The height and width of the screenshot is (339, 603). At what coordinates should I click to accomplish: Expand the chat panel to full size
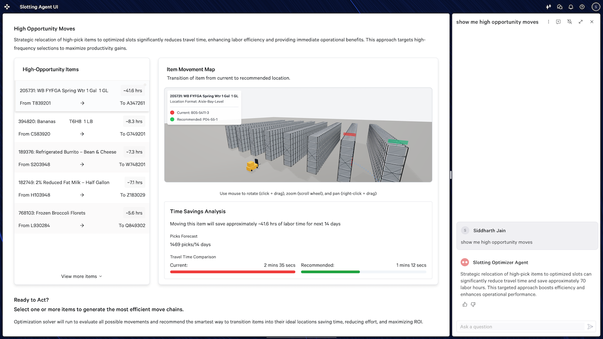580,22
